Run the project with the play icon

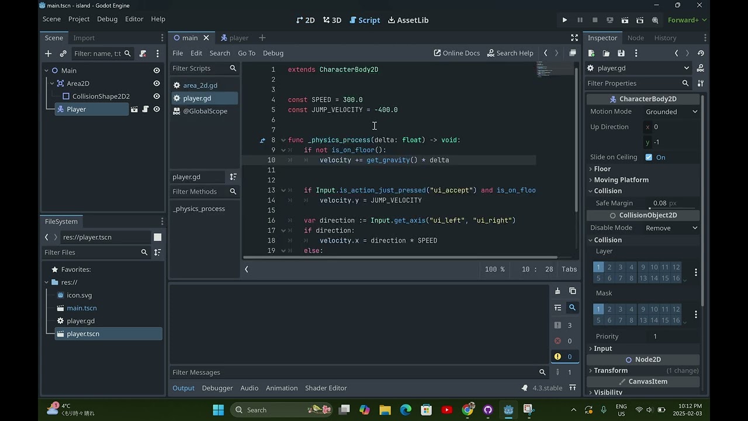(565, 20)
